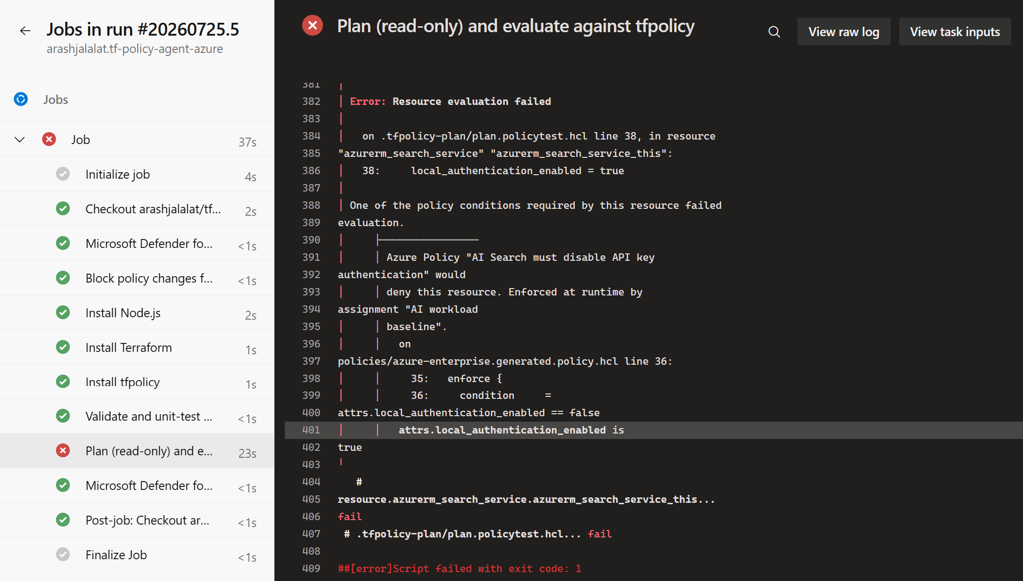Select the Job row in the sidebar
The image size is (1023, 581).
tap(137, 140)
